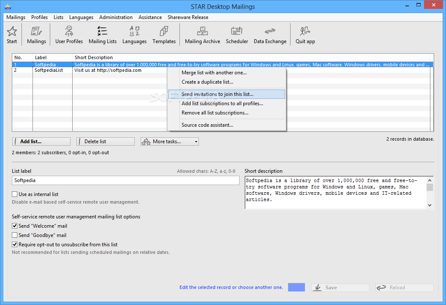Enable Send "Goodbye" mail
The height and width of the screenshot is (305, 446).
14,235
